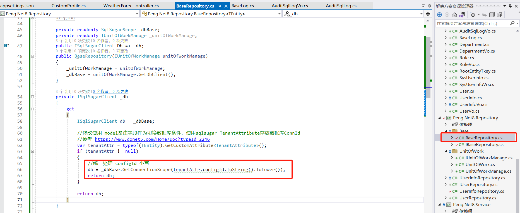
Task: Click the Solution Explorer Home icon
Action: [x=455, y=15]
